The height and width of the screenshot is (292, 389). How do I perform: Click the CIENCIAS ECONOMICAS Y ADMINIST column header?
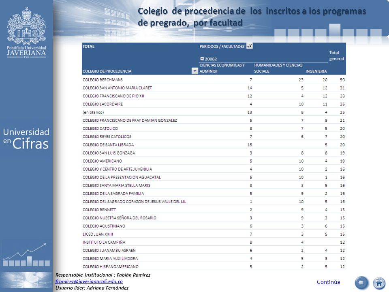pyautogui.click(x=222, y=68)
